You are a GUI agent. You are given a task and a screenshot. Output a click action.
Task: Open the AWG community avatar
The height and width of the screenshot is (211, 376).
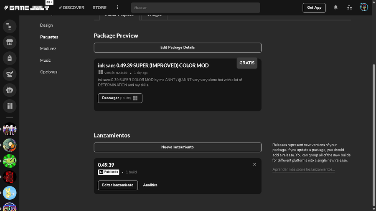click(10, 207)
